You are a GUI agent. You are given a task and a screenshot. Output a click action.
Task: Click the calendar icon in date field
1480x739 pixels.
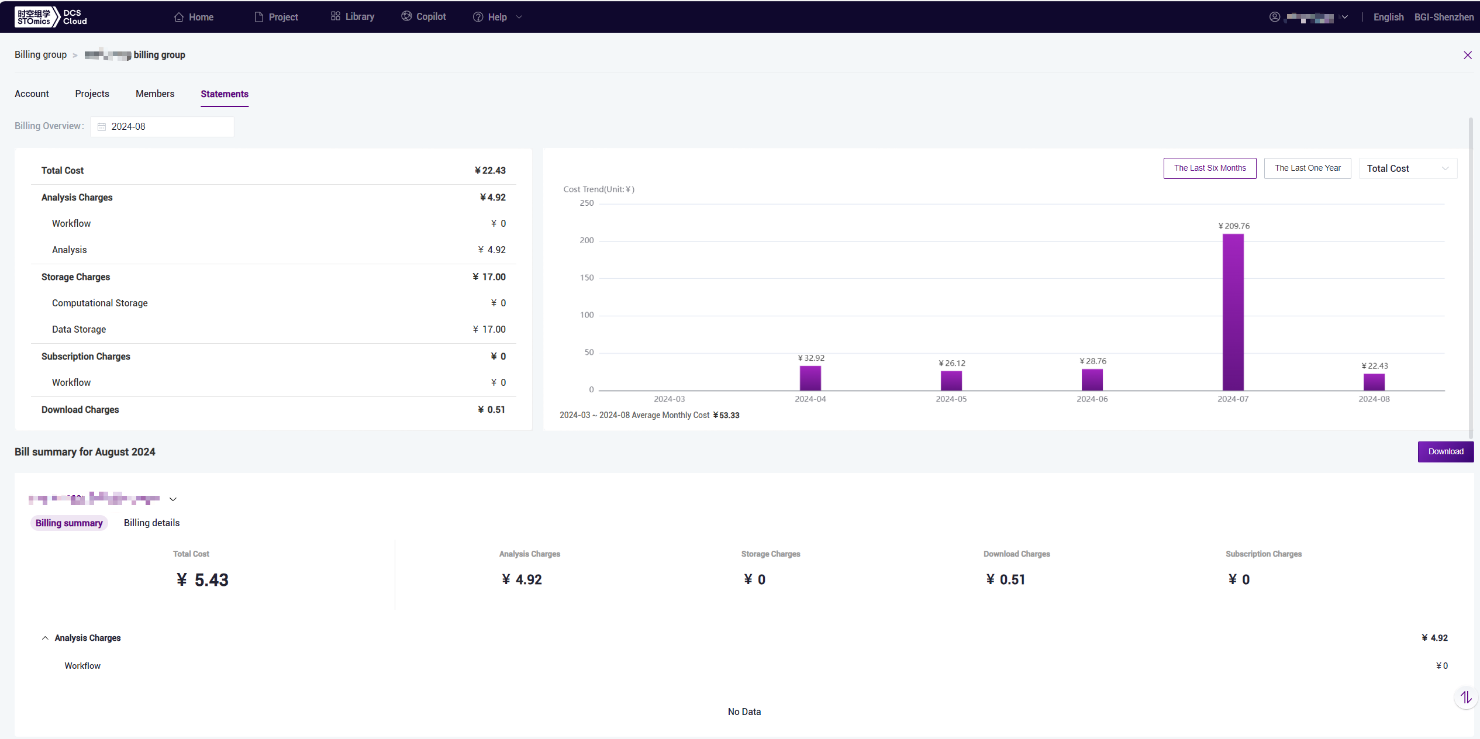tap(102, 127)
